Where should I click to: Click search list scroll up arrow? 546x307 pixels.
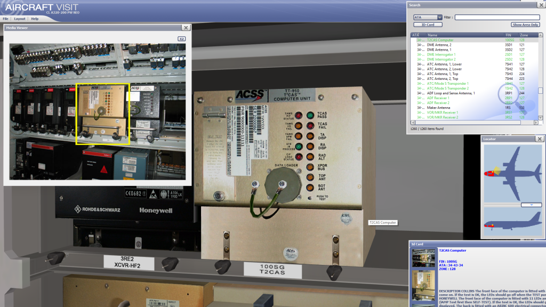pos(541,35)
